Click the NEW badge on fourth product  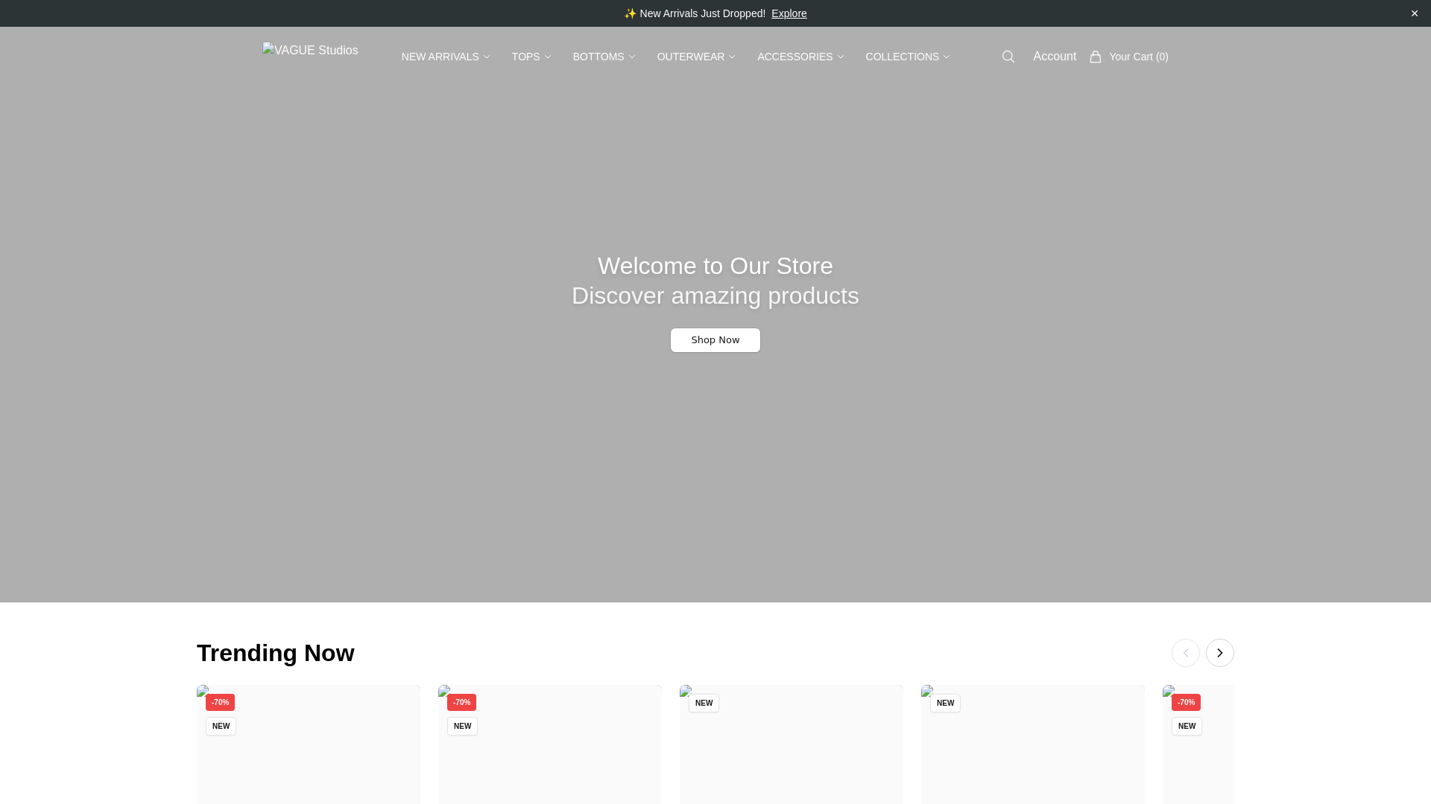[x=944, y=703]
